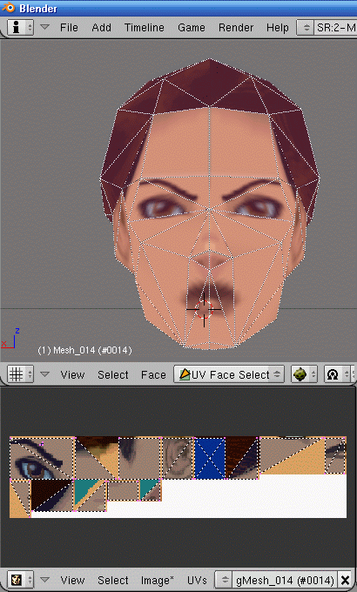Open the UV Face Select mode dropdown
Image resolution: width=357 pixels, height=592 pixels.
[229, 374]
